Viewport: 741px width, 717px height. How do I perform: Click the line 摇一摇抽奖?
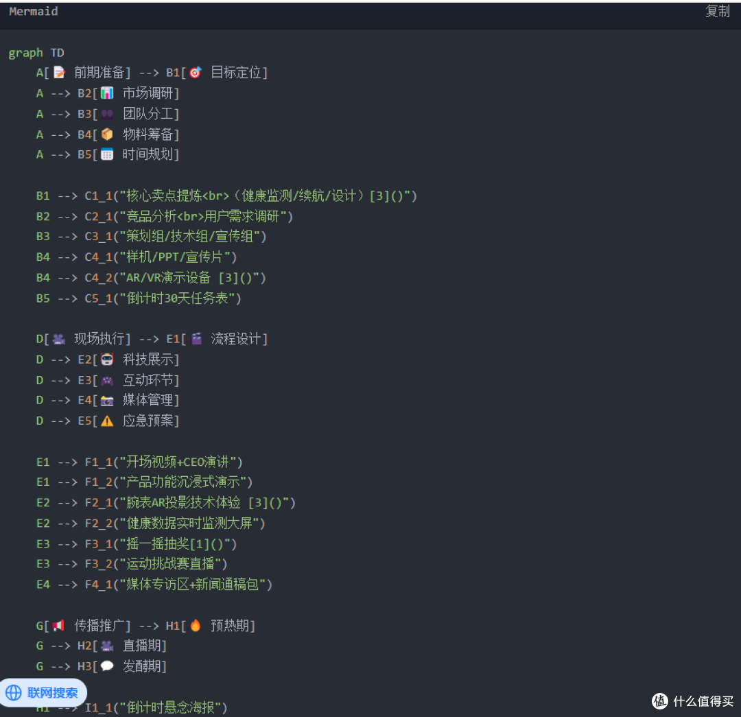click(x=137, y=544)
